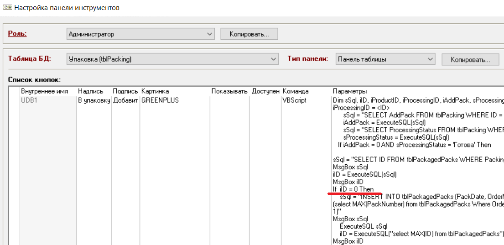Click the window icon in the title bar
This screenshot has width=504, height=245.
coord(7,8)
